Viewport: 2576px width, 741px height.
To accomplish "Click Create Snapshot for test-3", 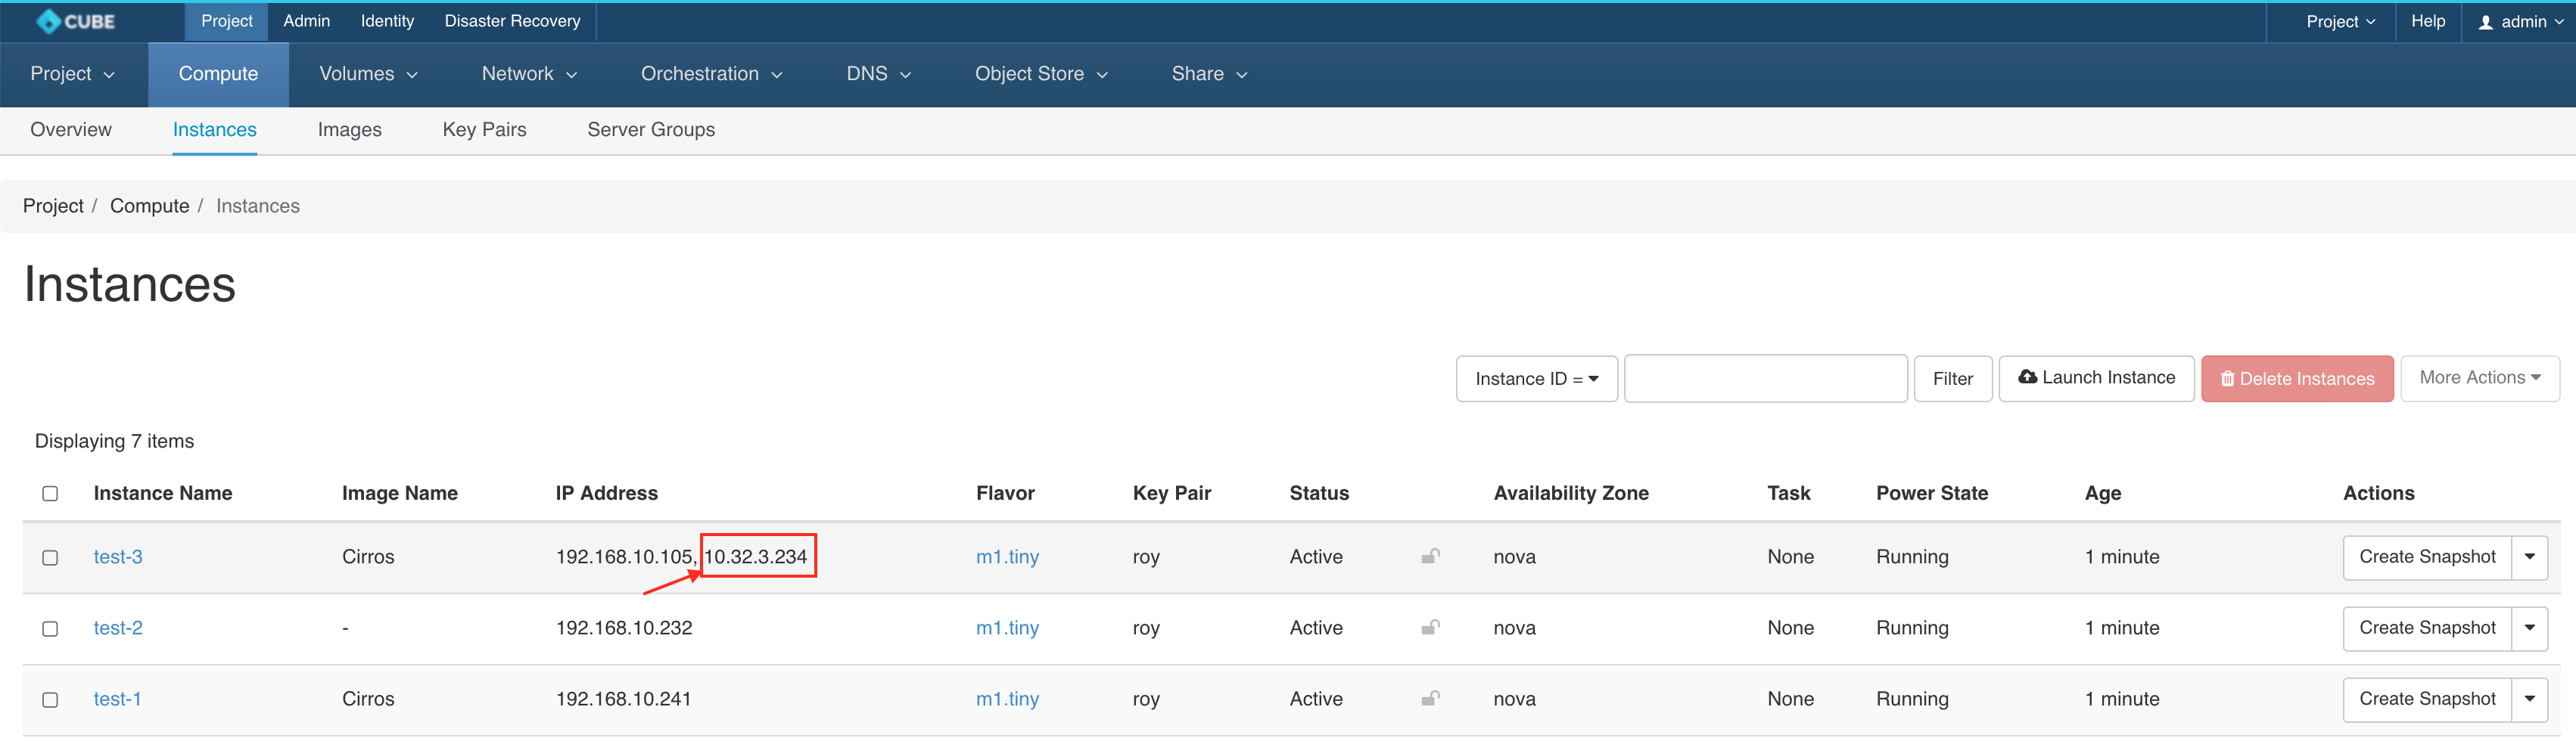I will point(2427,557).
